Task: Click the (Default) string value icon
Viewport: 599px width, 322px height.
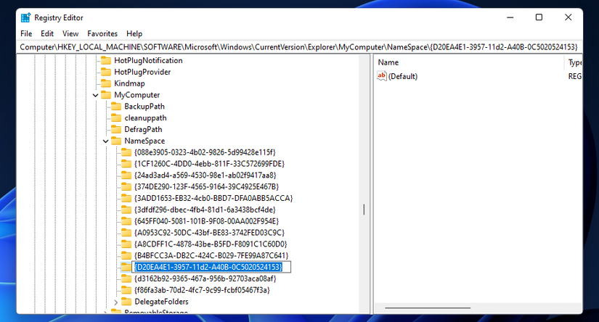Action: pyautogui.click(x=382, y=76)
